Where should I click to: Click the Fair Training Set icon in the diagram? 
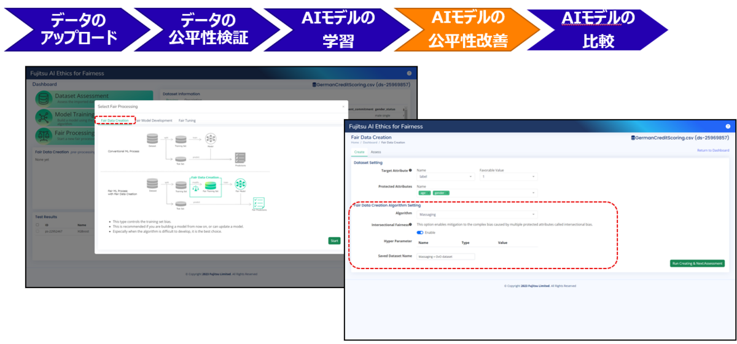[x=211, y=185]
